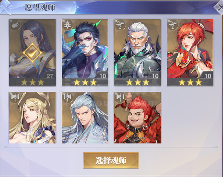The width and height of the screenshot is (223, 177).
Task: Uncheck the gold diamond checkmark on selected card
Action: click(x=33, y=53)
